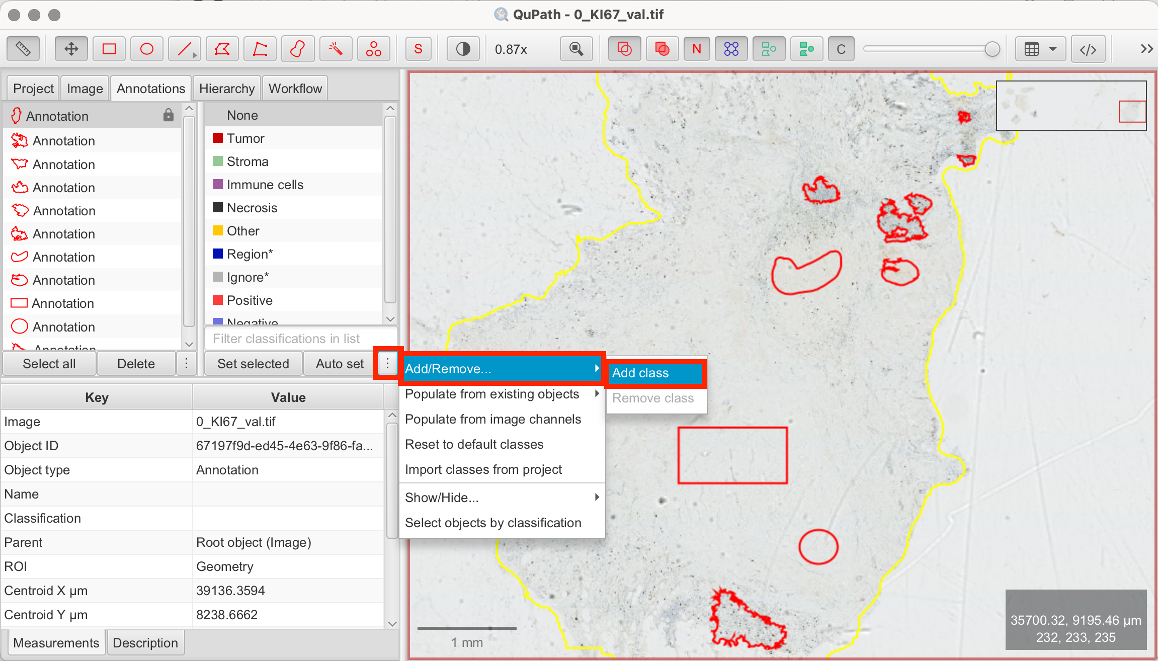This screenshot has height=661, width=1158.
Task: Toggle show annotation names N button
Action: [697, 49]
